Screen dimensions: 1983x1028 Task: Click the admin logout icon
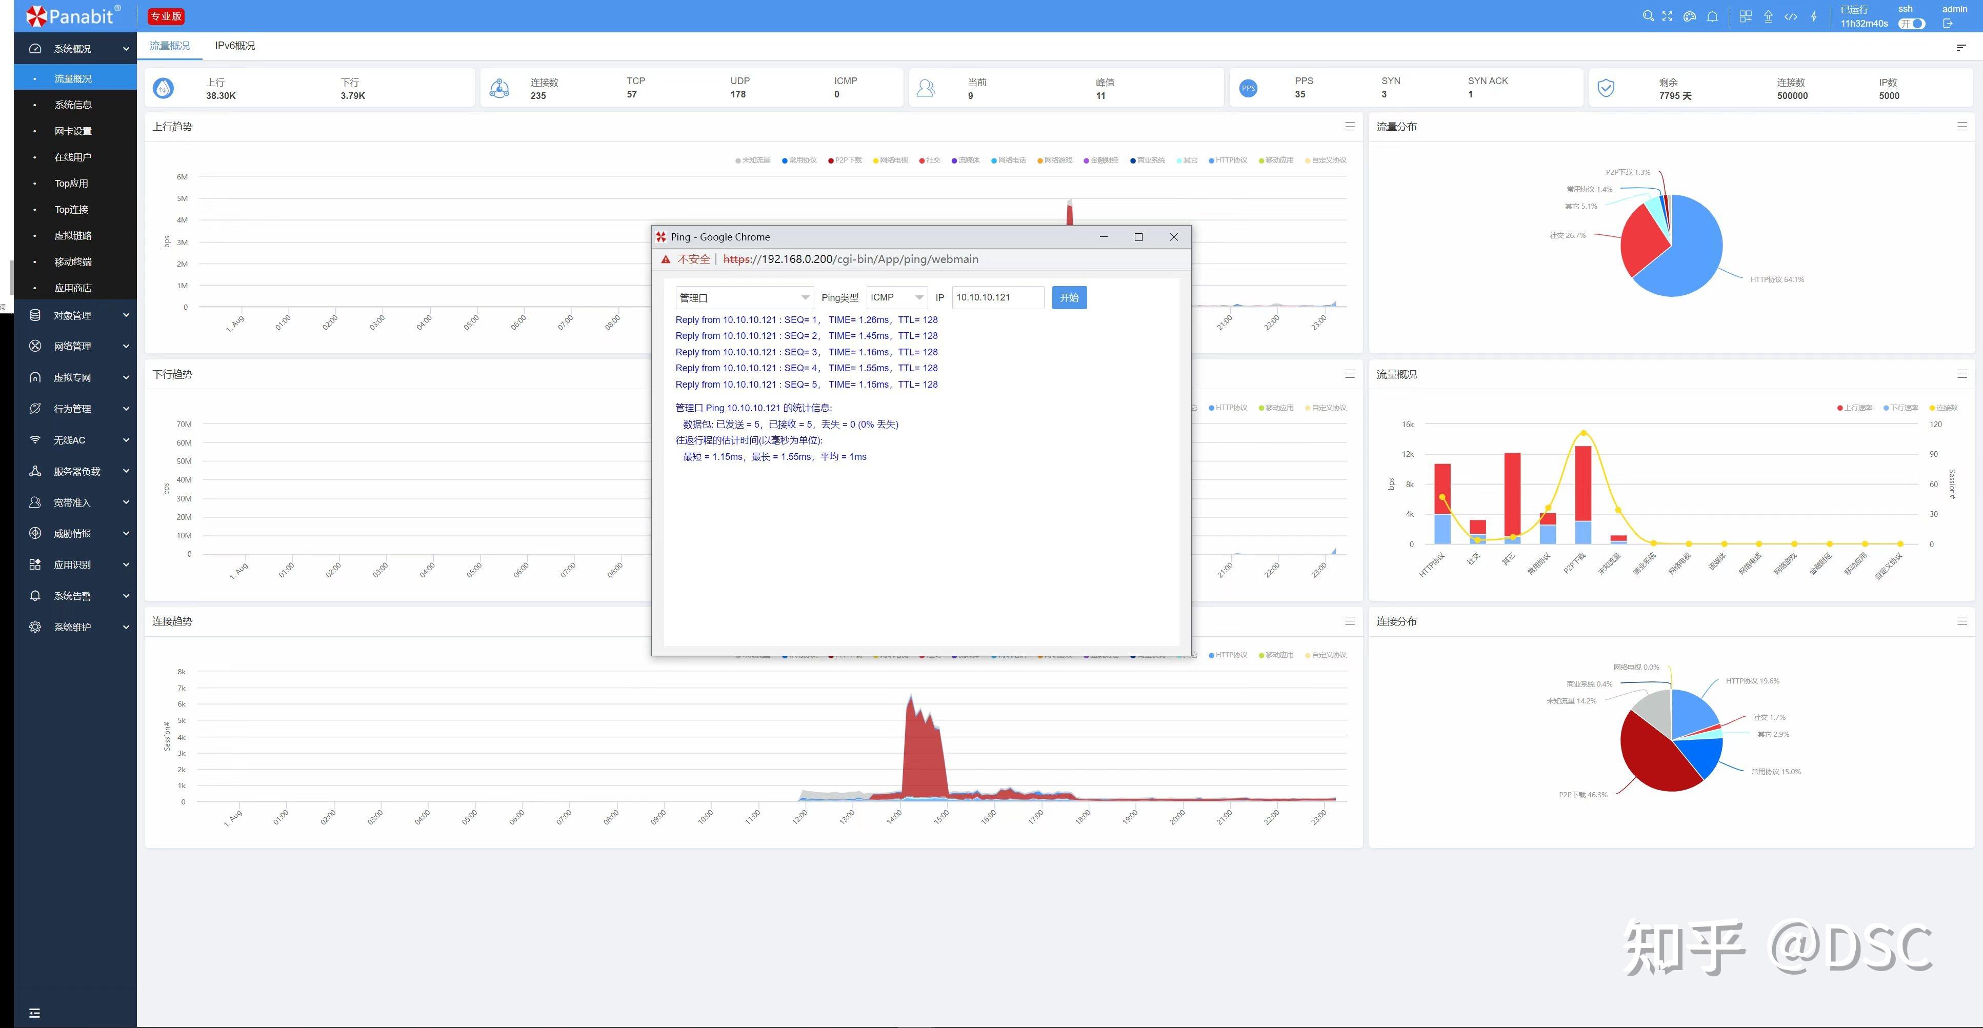1948,24
